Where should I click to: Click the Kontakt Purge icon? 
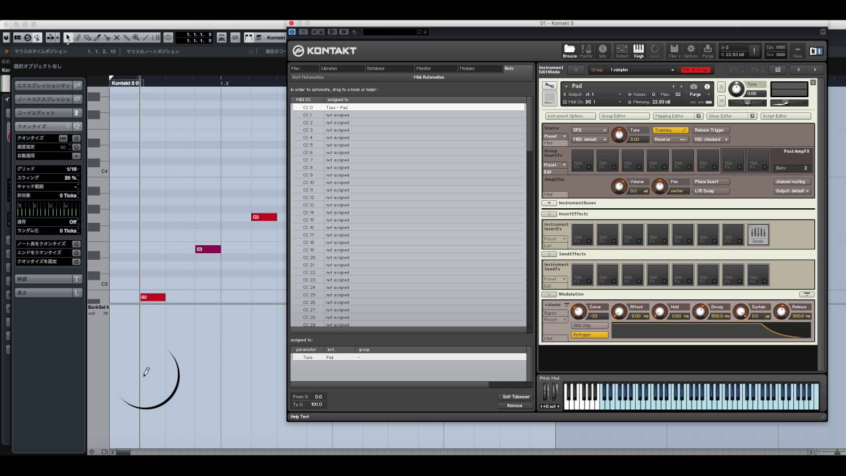click(708, 50)
